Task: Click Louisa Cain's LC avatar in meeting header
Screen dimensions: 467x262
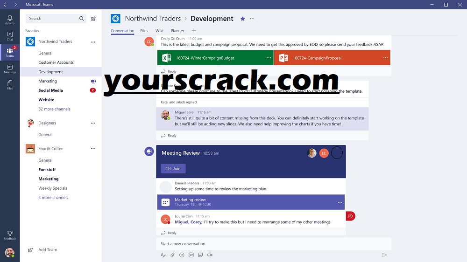Action: click(324, 153)
